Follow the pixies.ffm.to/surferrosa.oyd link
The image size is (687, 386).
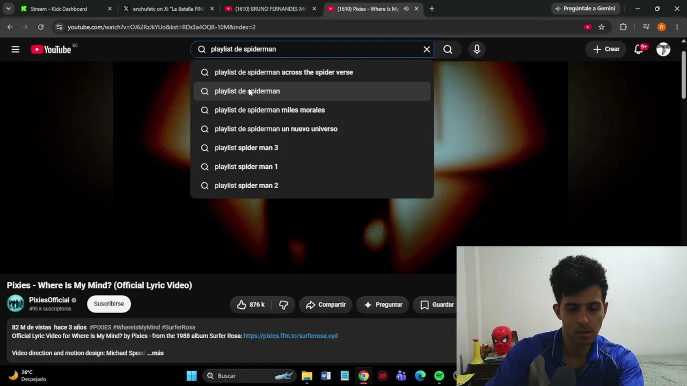pyautogui.click(x=290, y=336)
